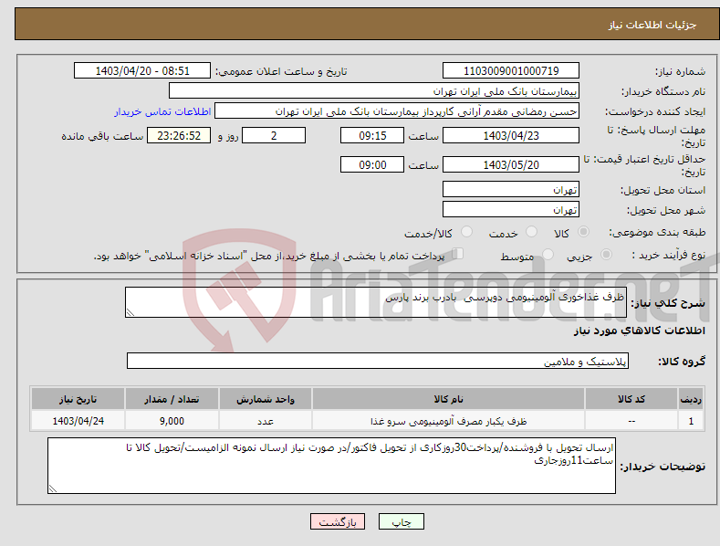Select the کالا radio button

click(584, 232)
